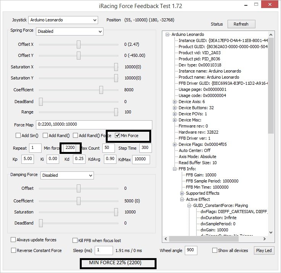This screenshot has height=273, width=281.
Task: Expand the Device Axis tree node
Action: click(175, 102)
